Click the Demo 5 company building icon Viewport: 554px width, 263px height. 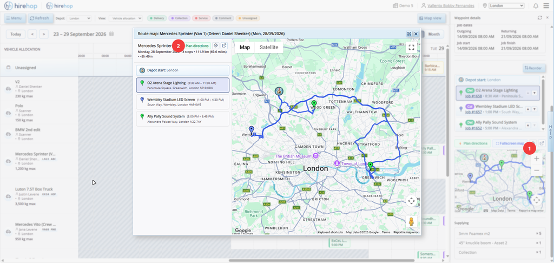[395, 5]
